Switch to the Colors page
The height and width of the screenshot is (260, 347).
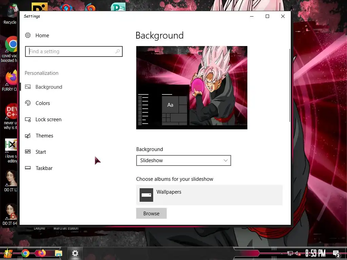(x=43, y=103)
